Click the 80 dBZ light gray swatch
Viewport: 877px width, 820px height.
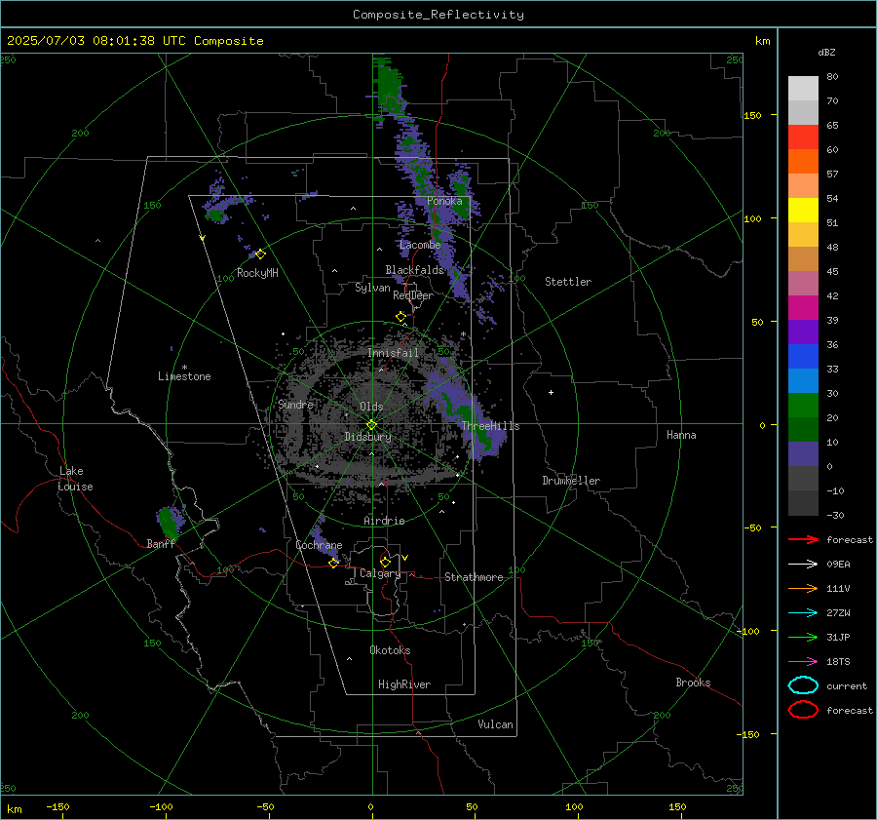pyautogui.click(x=803, y=88)
